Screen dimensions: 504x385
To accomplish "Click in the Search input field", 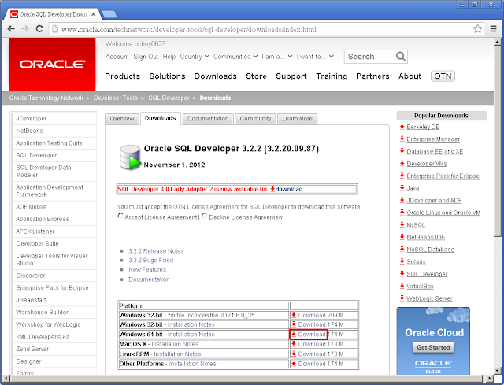I will [x=371, y=57].
